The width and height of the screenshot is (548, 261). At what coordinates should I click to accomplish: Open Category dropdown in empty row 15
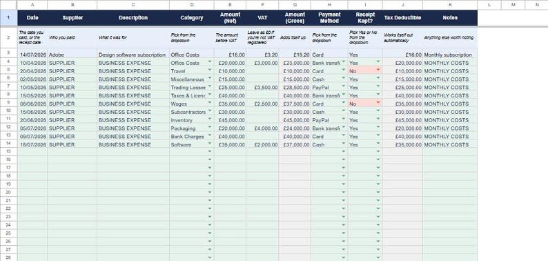(x=210, y=151)
